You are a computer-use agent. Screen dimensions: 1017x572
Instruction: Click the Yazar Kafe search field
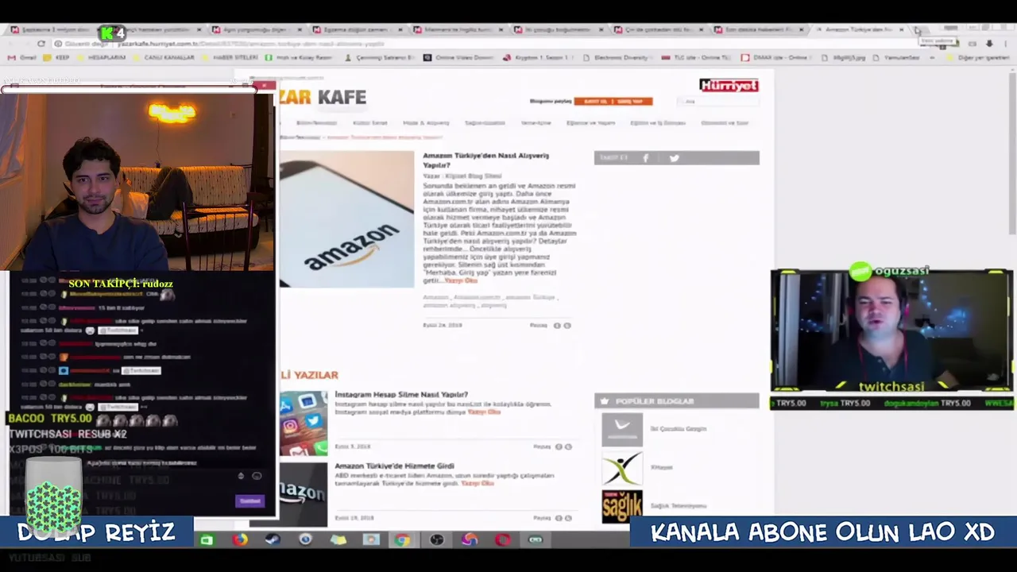pos(719,101)
